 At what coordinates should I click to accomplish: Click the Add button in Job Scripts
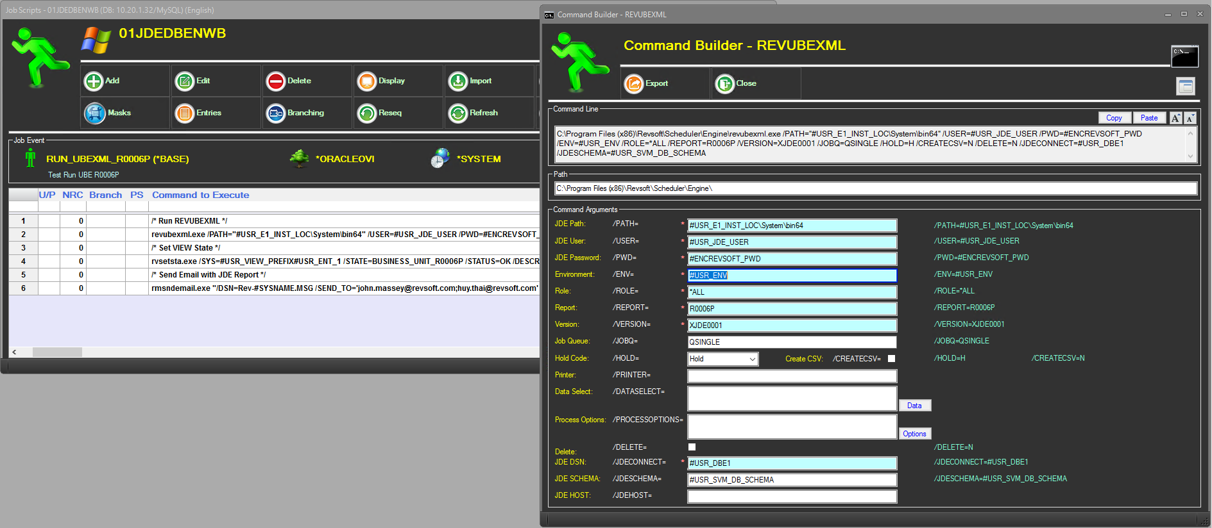click(x=125, y=81)
